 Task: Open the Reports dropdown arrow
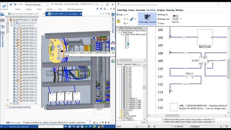click(x=180, y=19)
